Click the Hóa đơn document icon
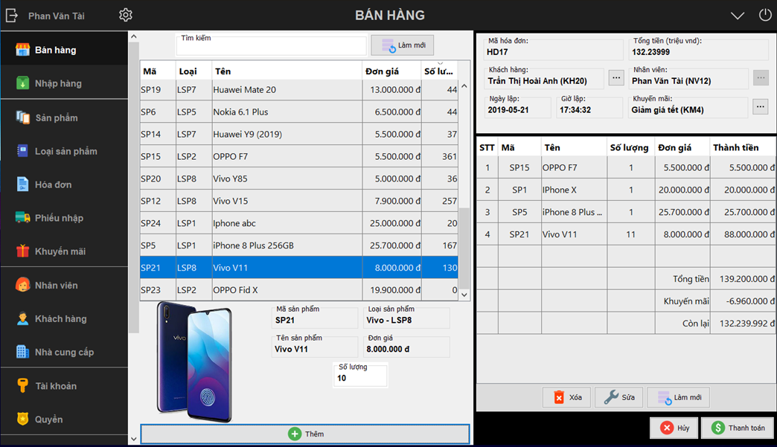The image size is (777, 447). tap(22, 184)
